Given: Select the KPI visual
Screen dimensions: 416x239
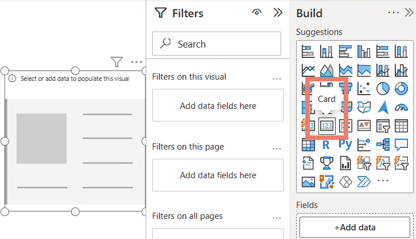Looking at the screenshot, I should click(x=364, y=126).
